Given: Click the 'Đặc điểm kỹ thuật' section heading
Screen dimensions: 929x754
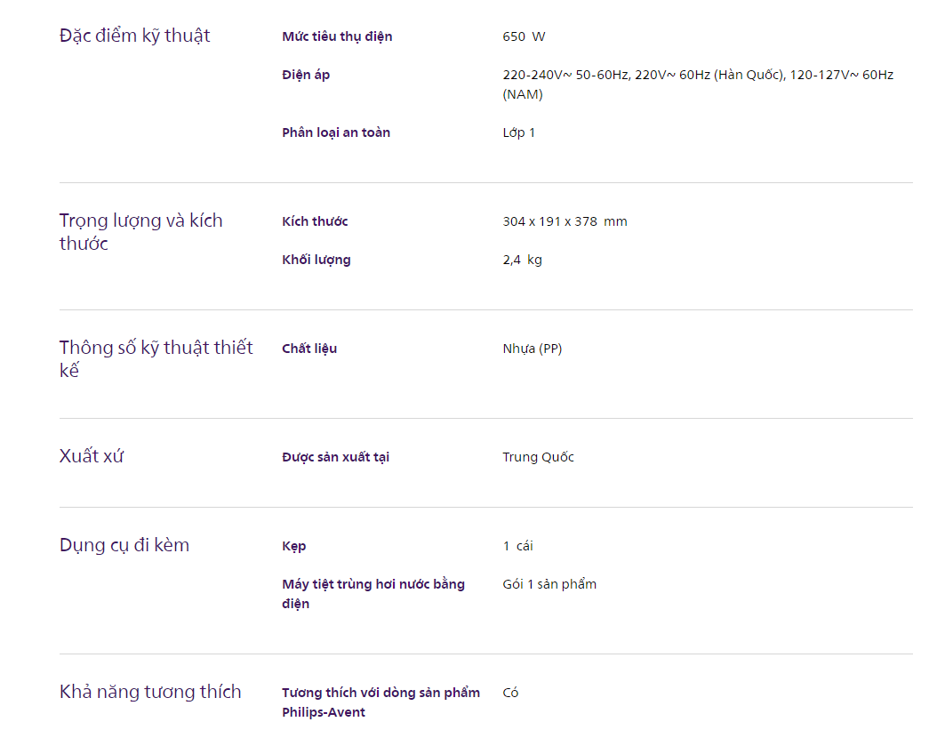Looking at the screenshot, I should 135,36.
